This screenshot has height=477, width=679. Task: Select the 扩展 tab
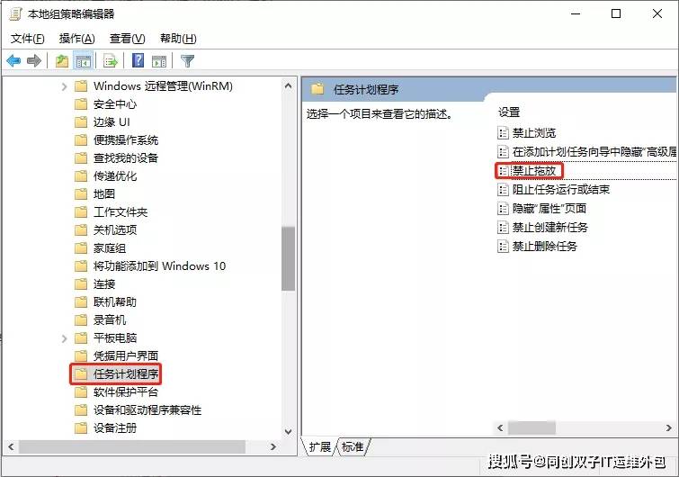click(319, 446)
